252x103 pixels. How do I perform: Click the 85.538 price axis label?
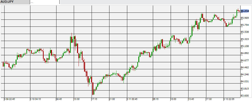[244, 32]
